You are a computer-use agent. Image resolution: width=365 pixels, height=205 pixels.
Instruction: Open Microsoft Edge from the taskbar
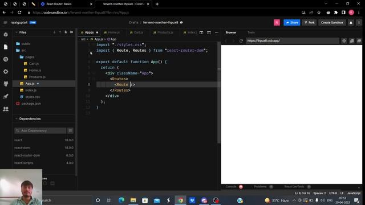(x=121, y=200)
